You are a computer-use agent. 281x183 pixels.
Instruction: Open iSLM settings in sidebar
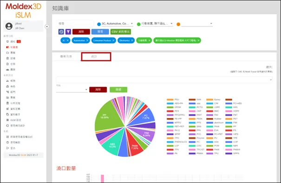click(13, 120)
